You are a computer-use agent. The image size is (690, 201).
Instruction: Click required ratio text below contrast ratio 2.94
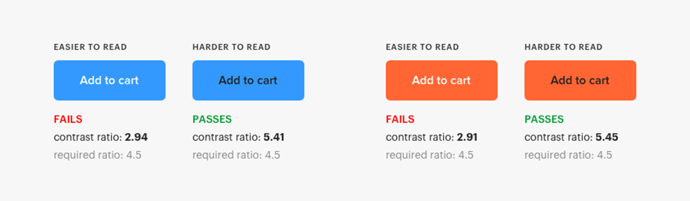click(x=97, y=155)
